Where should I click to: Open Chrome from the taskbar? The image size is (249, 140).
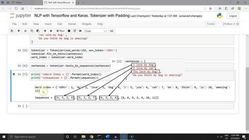tap(91, 136)
